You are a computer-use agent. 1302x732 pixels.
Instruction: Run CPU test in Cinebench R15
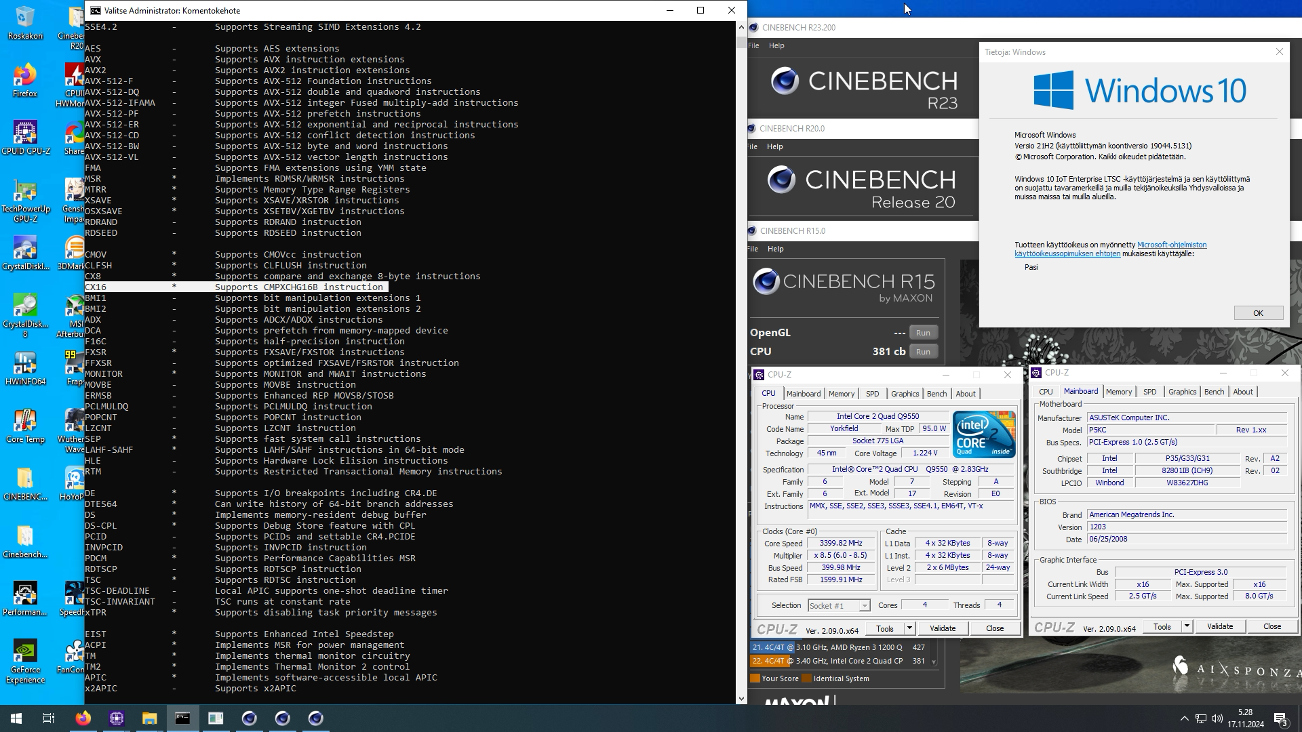point(923,352)
